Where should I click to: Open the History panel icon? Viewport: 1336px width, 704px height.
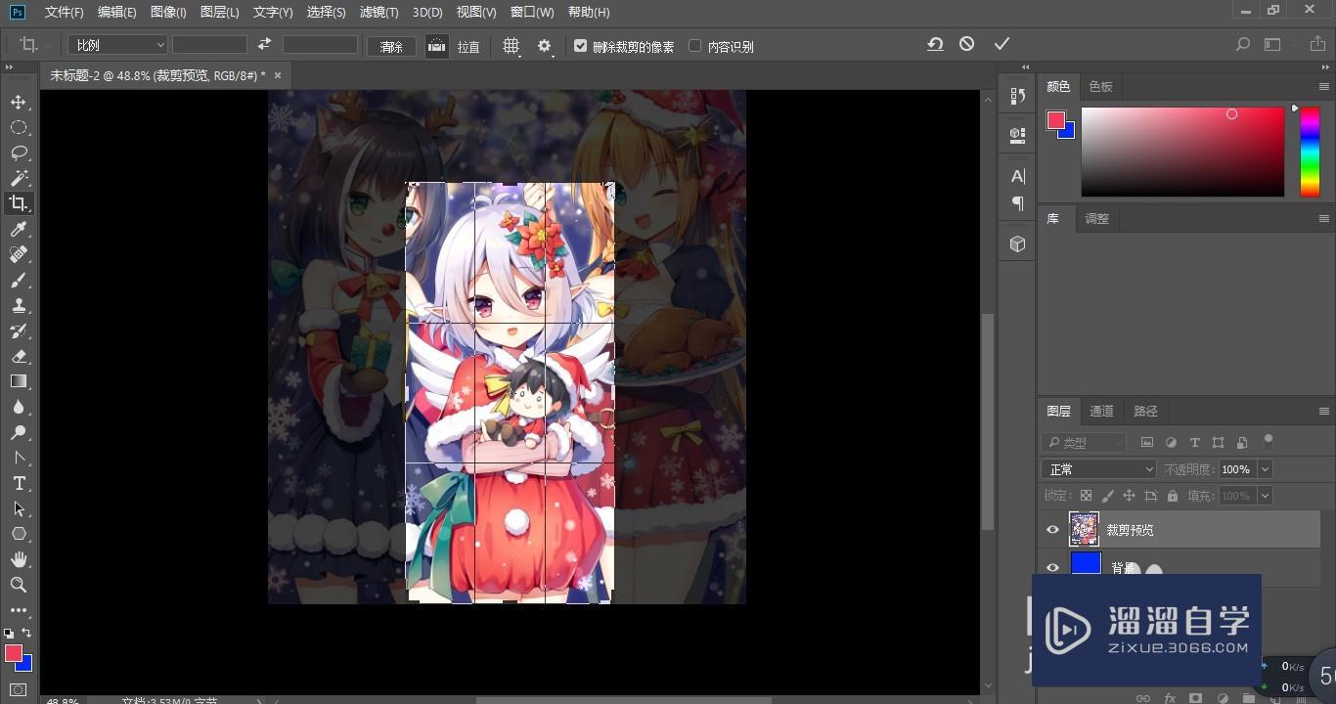pos(1018,96)
